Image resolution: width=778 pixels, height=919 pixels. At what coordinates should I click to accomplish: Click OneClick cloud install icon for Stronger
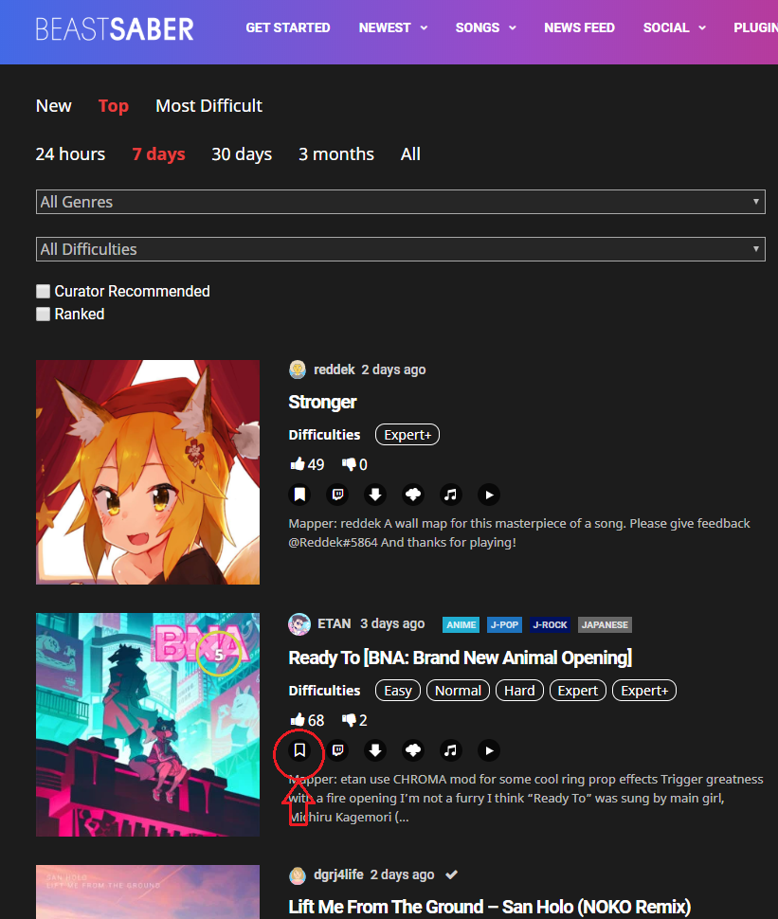pyautogui.click(x=413, y=495)
